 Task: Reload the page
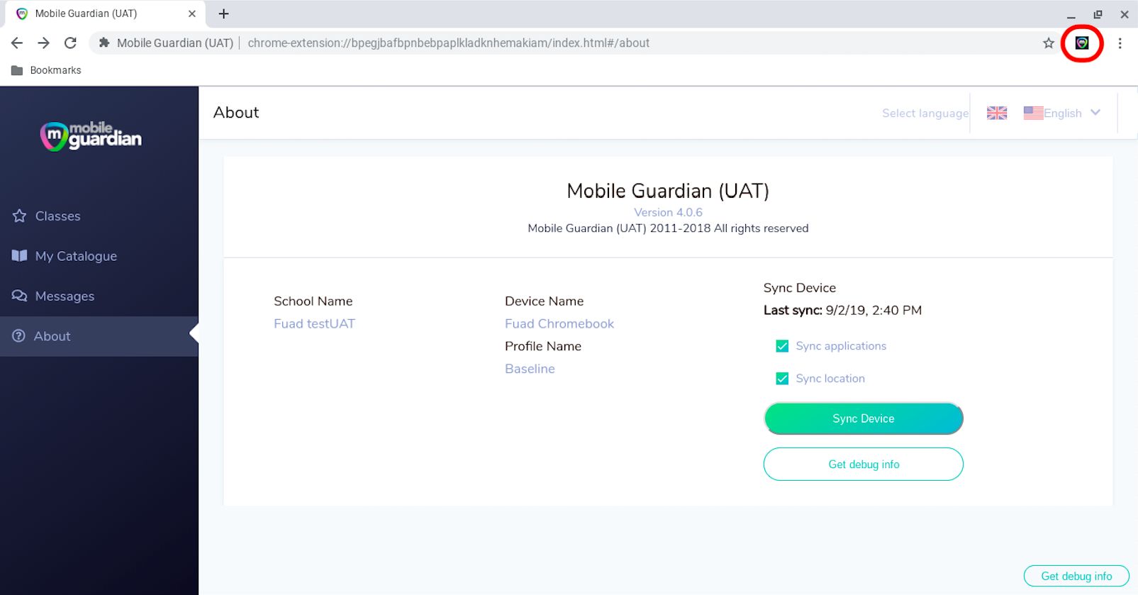[x=70, y=43]
